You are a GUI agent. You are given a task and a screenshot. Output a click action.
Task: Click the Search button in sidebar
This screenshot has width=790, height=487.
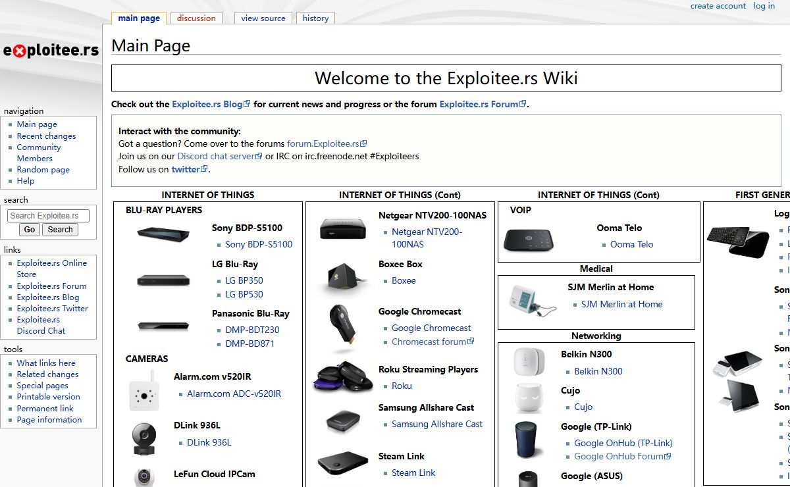(60, 230)
